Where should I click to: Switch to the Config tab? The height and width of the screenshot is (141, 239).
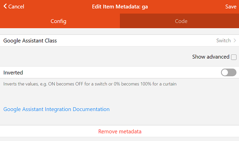(x=59, y=21)
